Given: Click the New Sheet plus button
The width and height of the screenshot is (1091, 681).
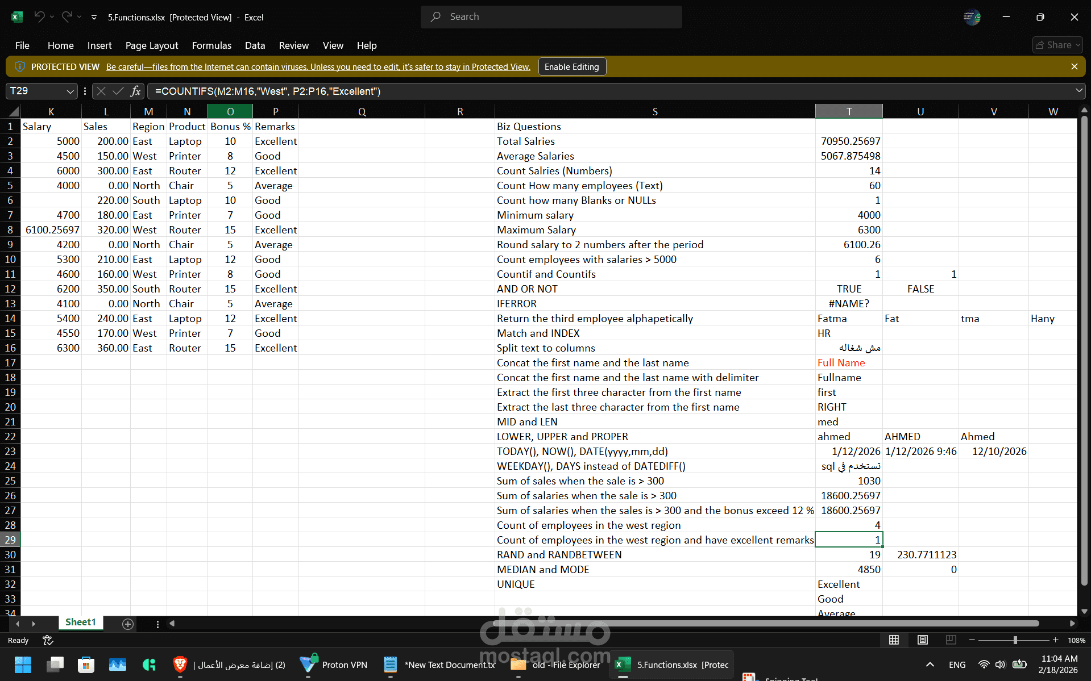Looking at the screenshot, I should click(x=127, y=624).
